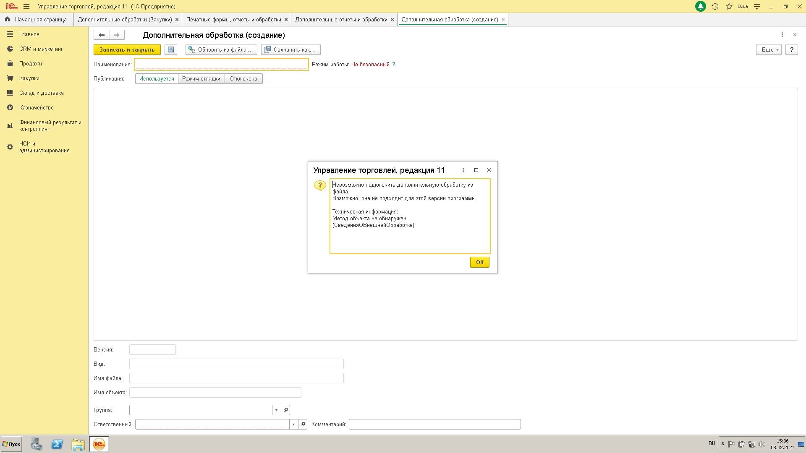Close the form with X icon
This screenshot has width=806, height=453.
click(x=795, y=35)
